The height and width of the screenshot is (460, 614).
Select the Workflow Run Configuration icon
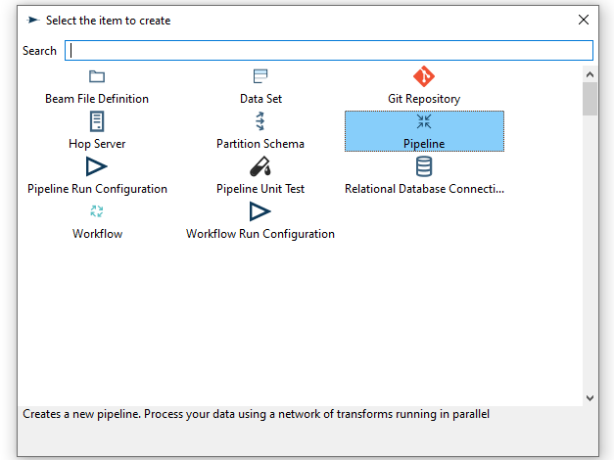pyautogui.click(x=260, y=211)
